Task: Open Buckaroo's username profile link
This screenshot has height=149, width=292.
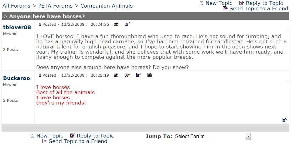Action: coord(17,78)
